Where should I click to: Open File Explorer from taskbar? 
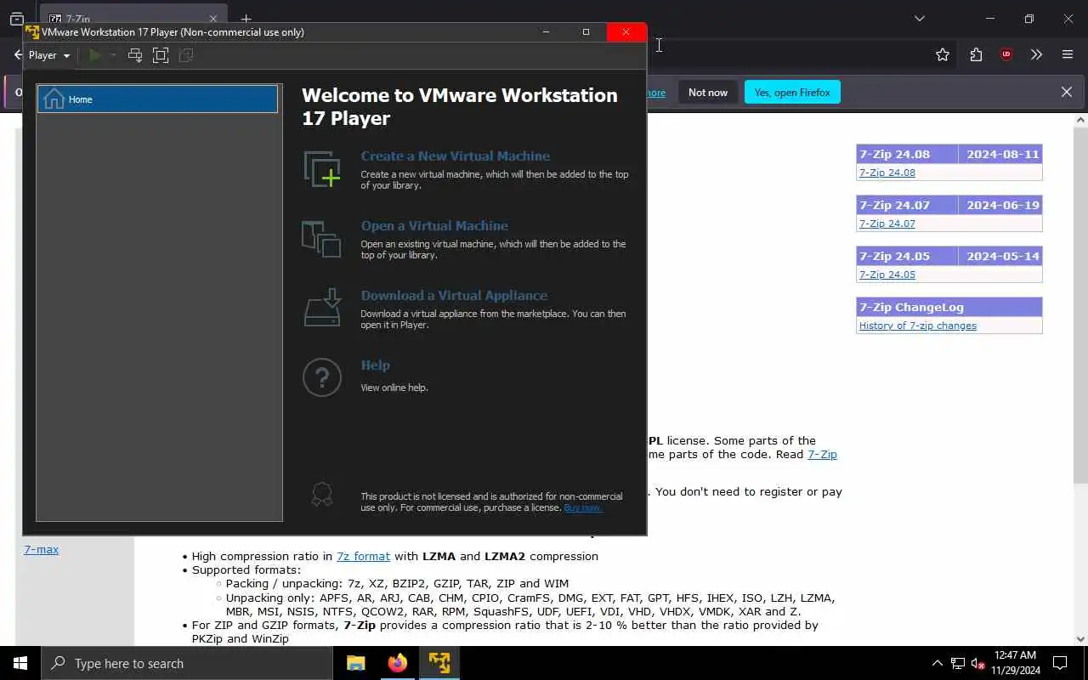(356, 663)
